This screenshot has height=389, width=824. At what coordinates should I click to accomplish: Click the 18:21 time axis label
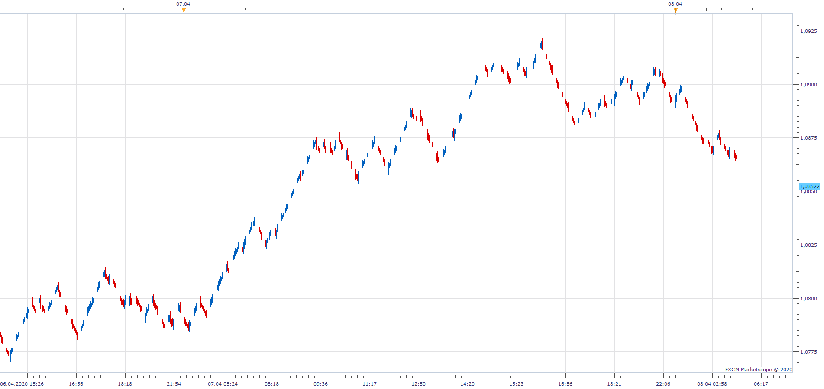614,384
